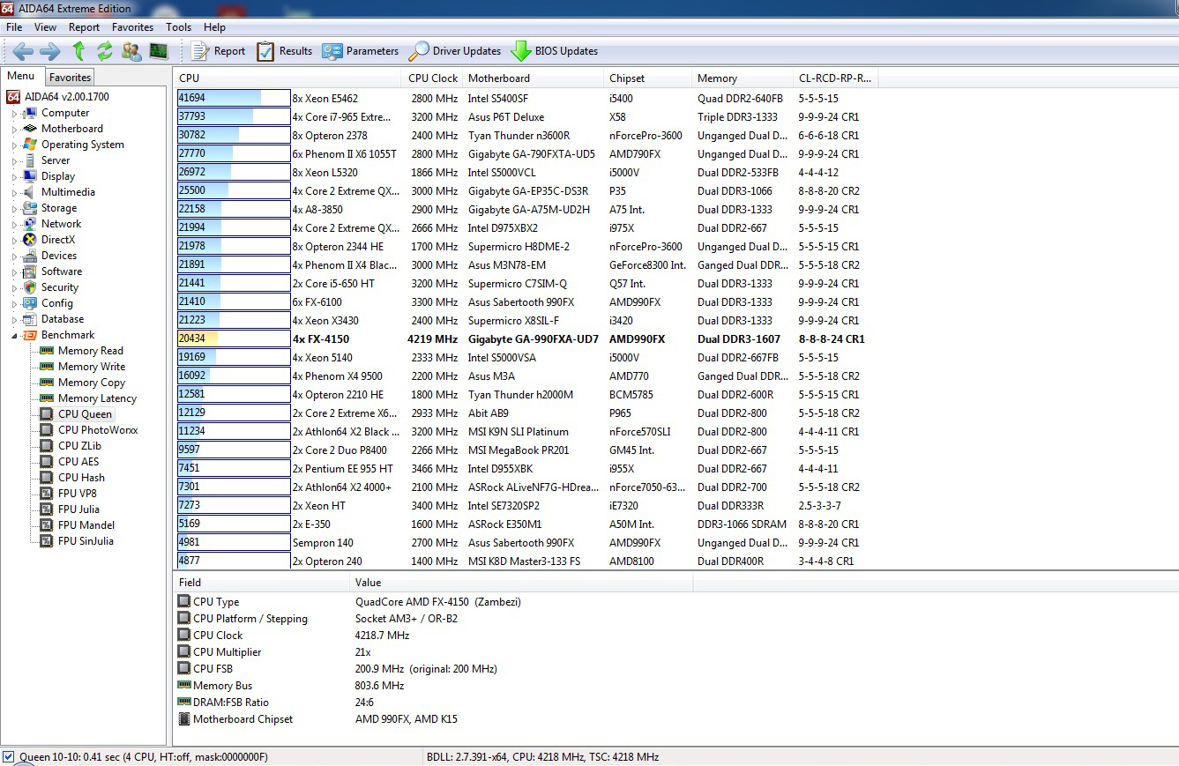The width and height of the screenshot is (1179, 766).
Task: Sort by the Memory column header
Action: click(x=742, y=78)
